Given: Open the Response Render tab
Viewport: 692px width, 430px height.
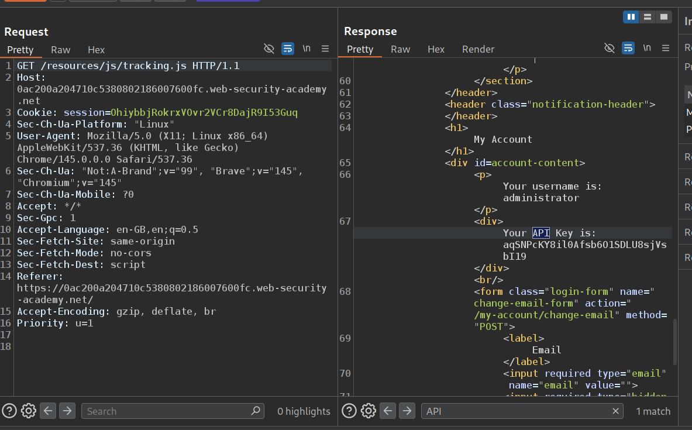Looking at the screenshot, I should point(478,49).
